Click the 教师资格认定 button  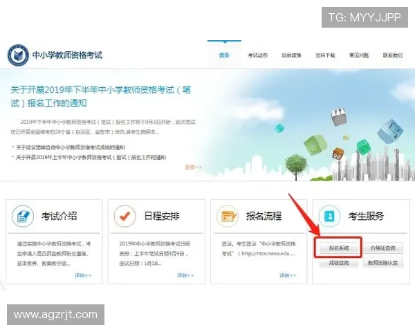383,263
